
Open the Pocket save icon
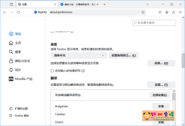[x=160, y=12]
